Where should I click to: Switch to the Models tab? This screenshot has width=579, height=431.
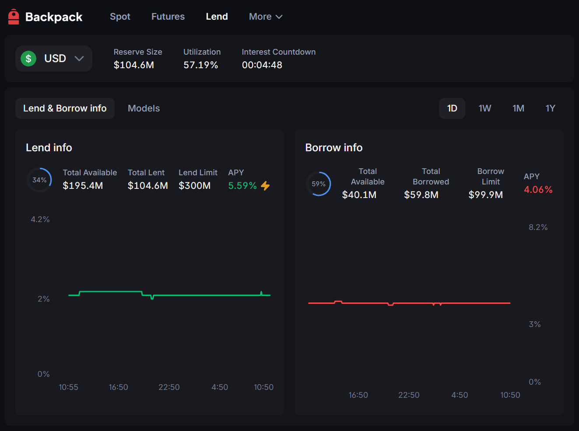pyautogui.click(x=144, y=108)
